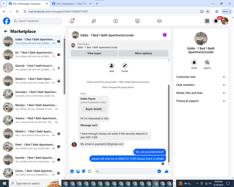The image size is (234, 187).
Task: Open the purple conversation information icon
Action: (x=165, y=35)
